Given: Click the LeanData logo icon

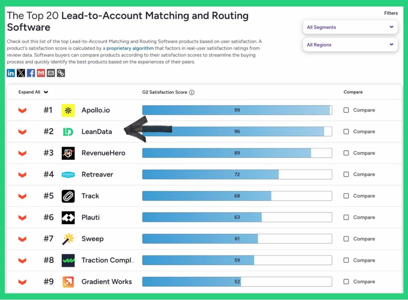Looking at the screenshot, I should [68, 131].
